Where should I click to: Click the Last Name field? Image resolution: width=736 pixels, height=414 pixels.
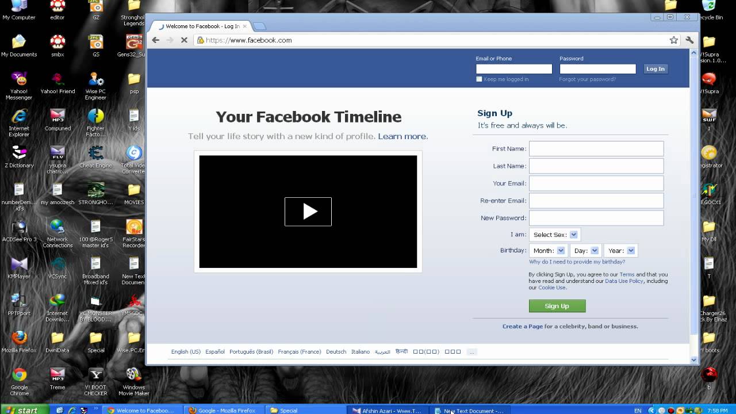pyautogui.click(x=596, y=166)
